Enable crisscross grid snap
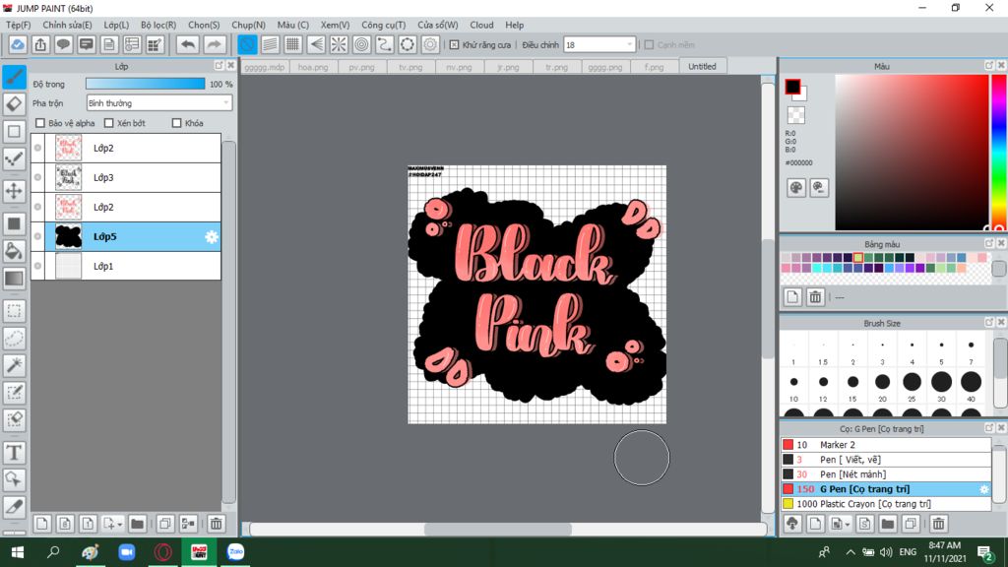Image resolution: width=1008 pixels, height=567 pixels. 293,45
